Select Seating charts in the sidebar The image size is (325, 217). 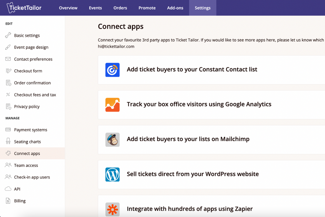coord(27,141)
